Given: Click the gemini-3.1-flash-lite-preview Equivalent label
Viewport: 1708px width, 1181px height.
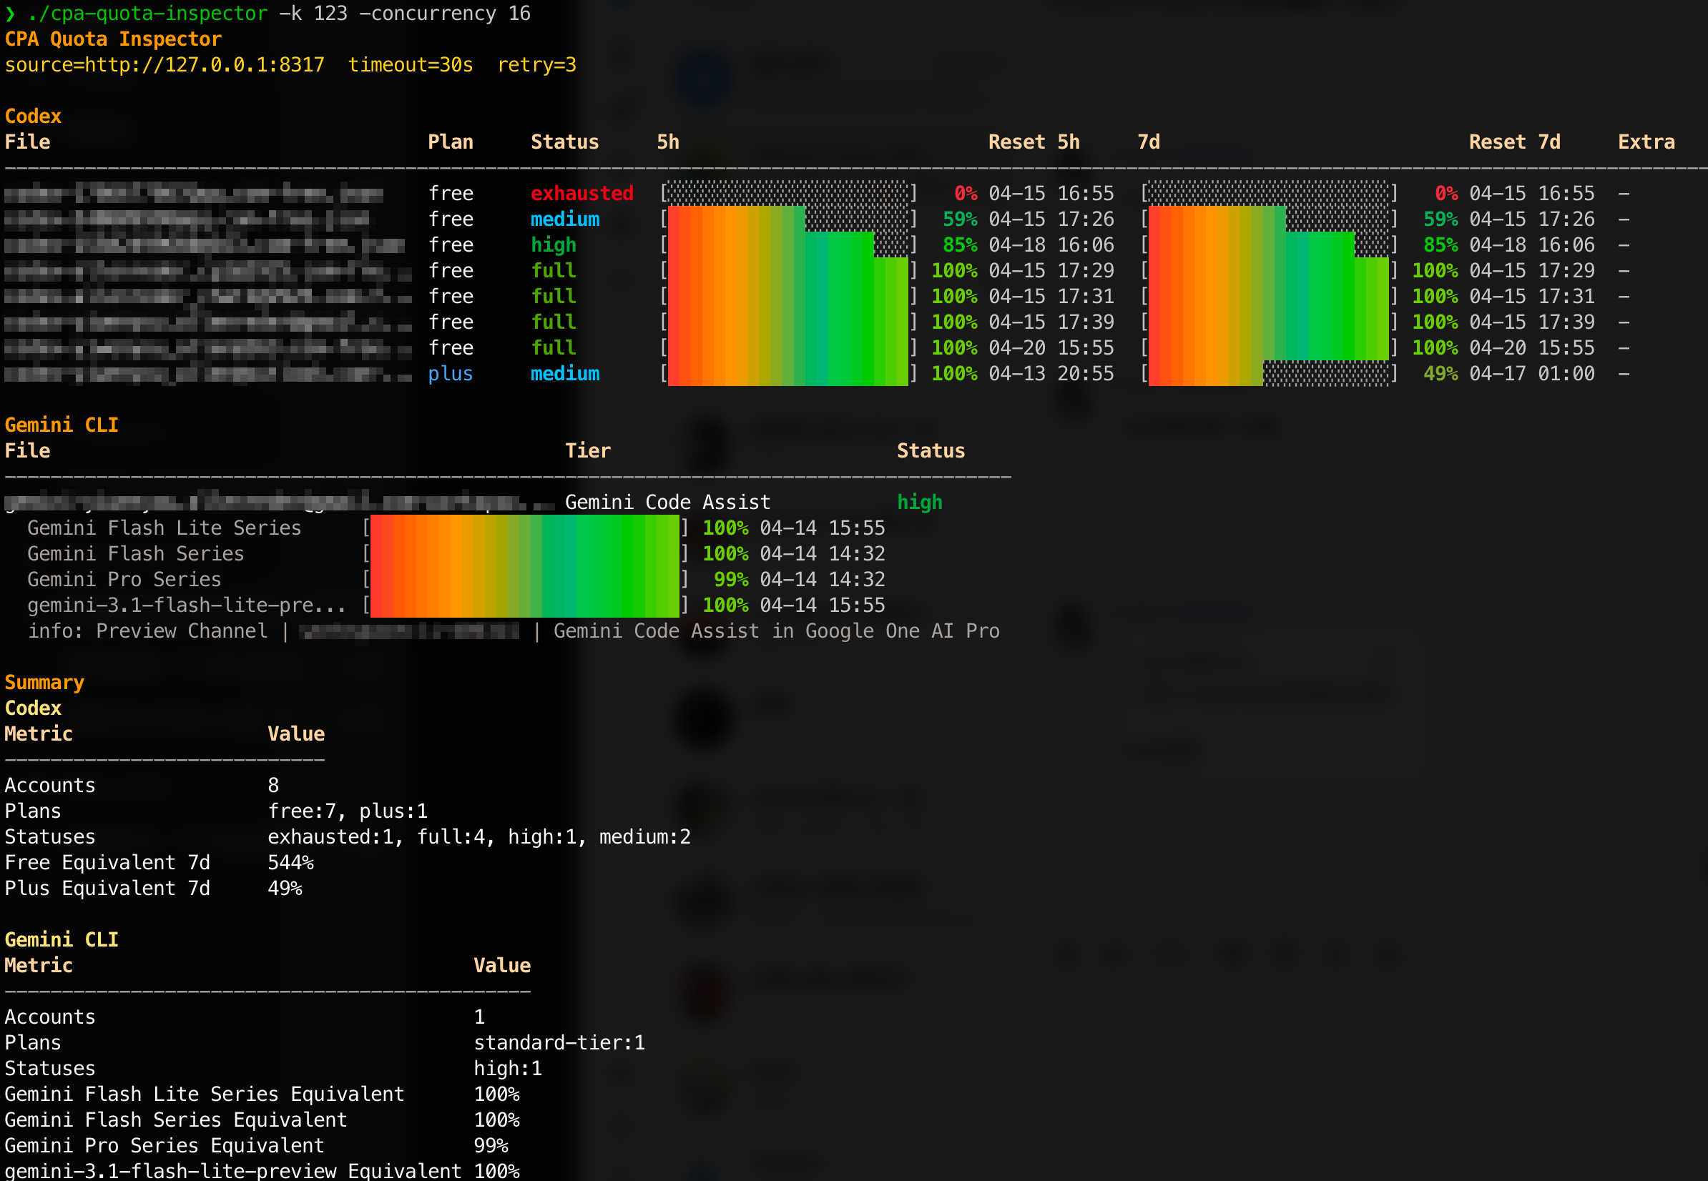Looking at the screenshot, I should point(233,1171).
